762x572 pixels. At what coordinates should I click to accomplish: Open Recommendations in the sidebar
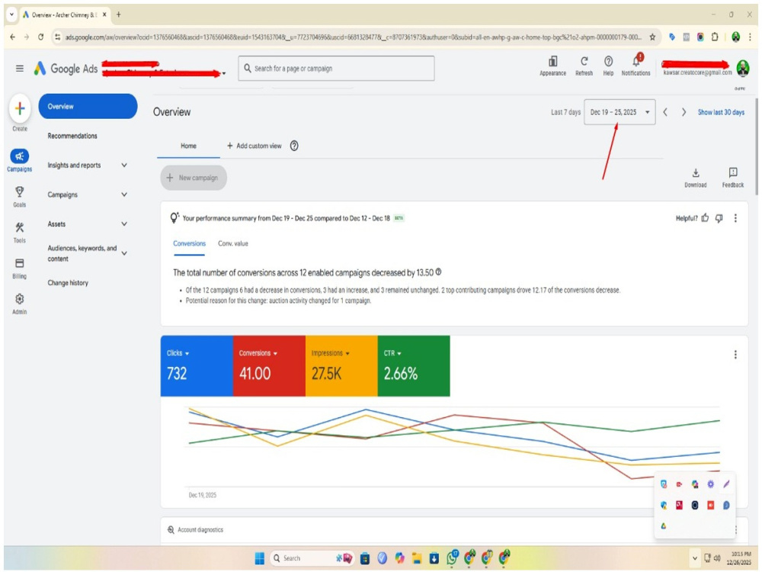point(72,136)
